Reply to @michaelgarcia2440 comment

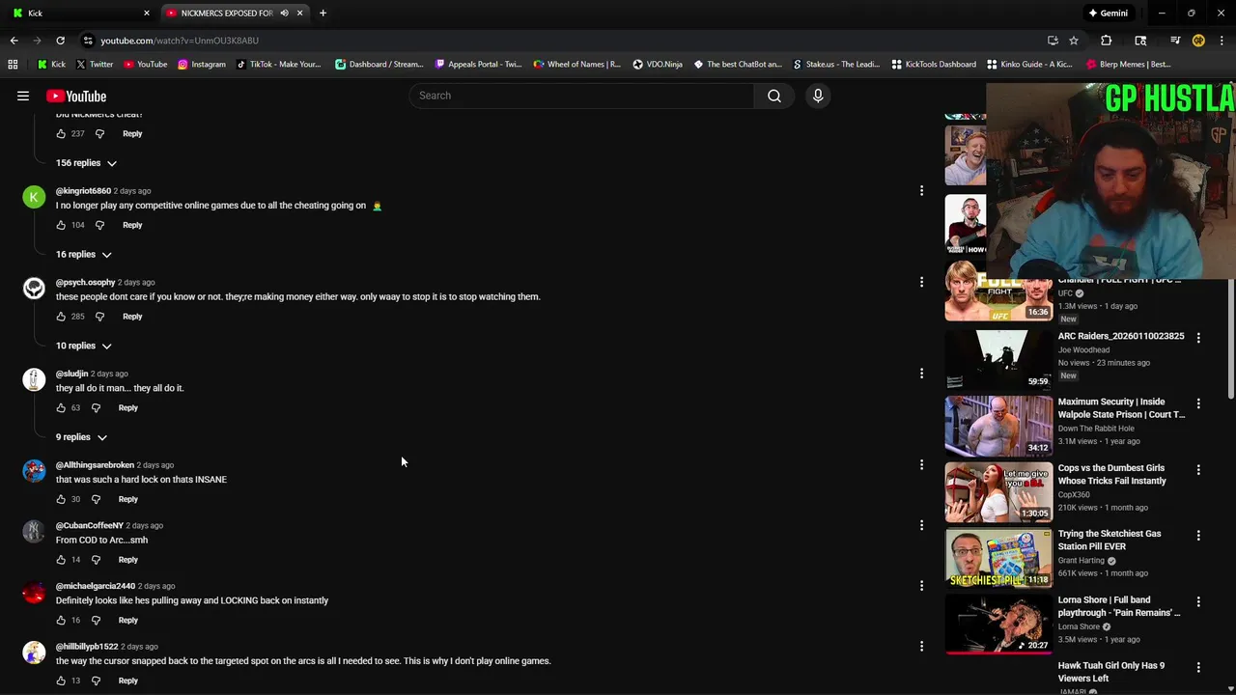127,620
